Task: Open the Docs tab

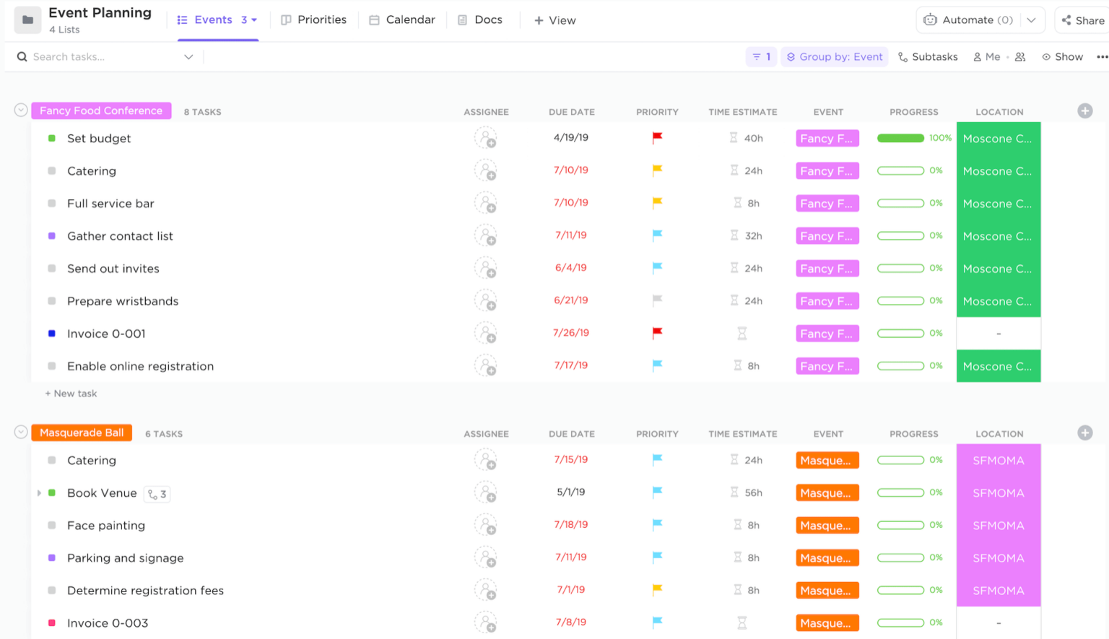Action: (480, 19)
